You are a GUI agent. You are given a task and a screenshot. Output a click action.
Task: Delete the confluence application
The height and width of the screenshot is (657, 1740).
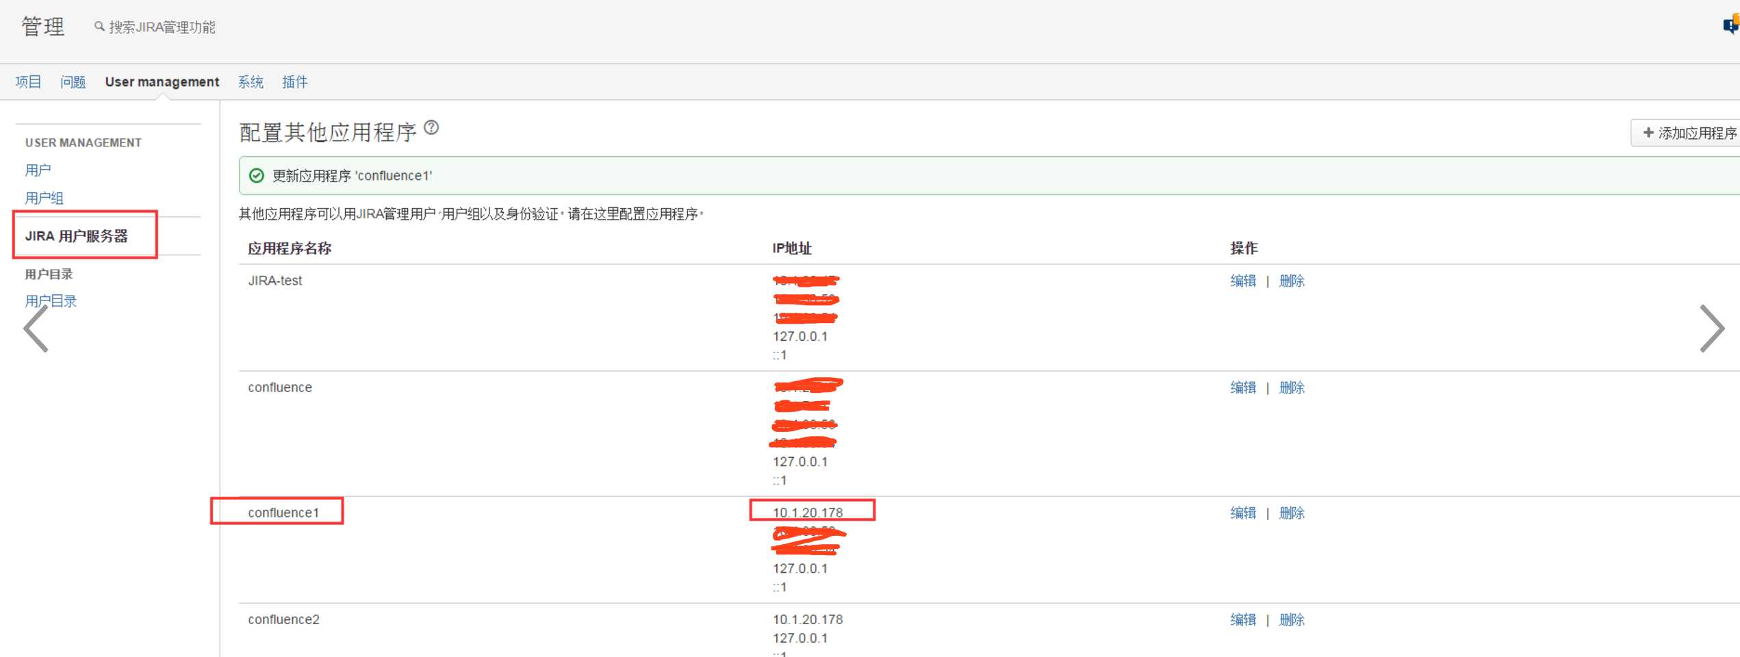coord(1292,387)
